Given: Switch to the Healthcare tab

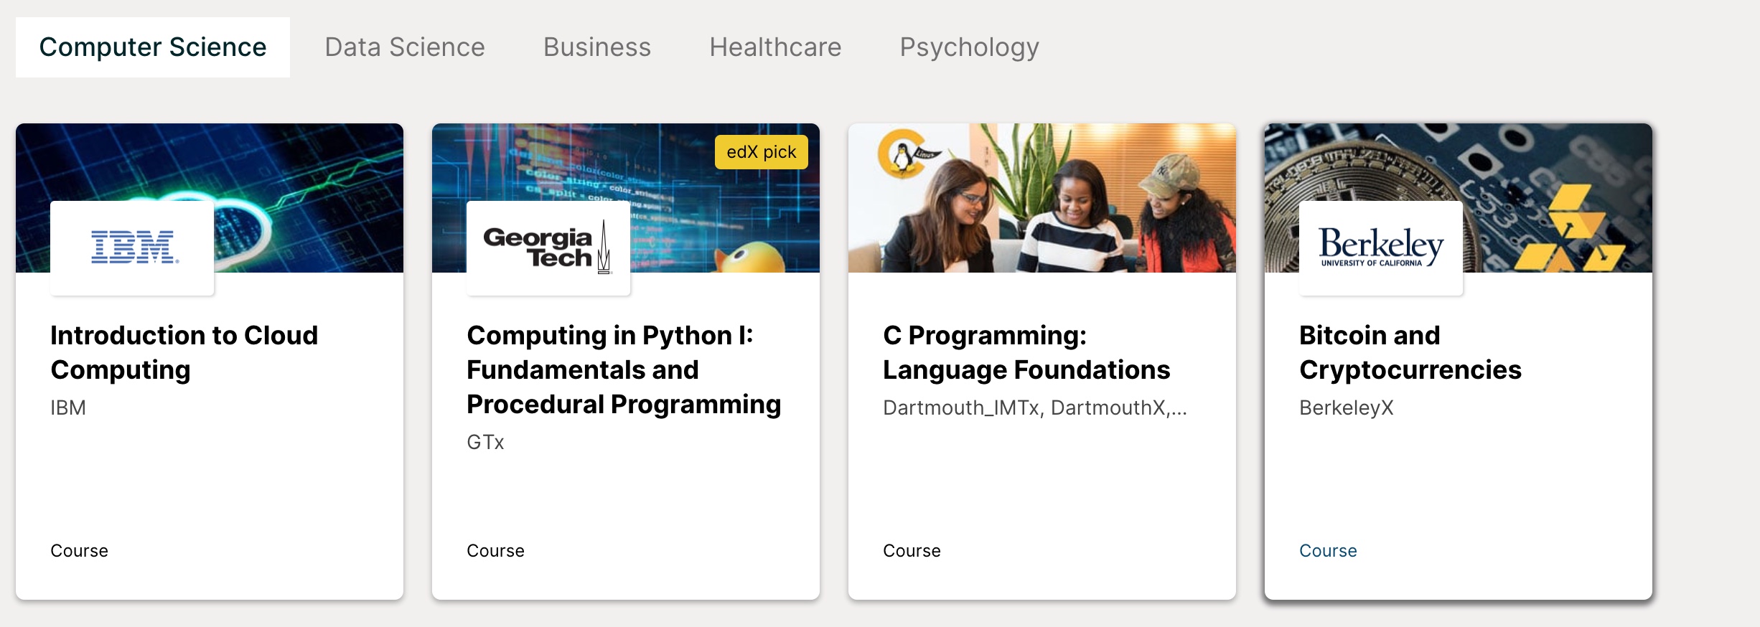Looking at the screenshot, I should (x=775, y=47).
